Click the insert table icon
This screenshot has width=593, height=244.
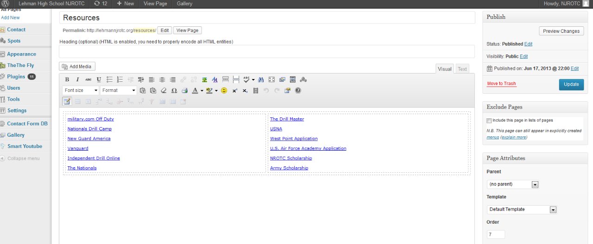pyautogui.click(x=67, y=101)
